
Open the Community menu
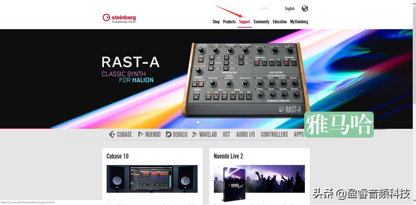tap(261, 22)
